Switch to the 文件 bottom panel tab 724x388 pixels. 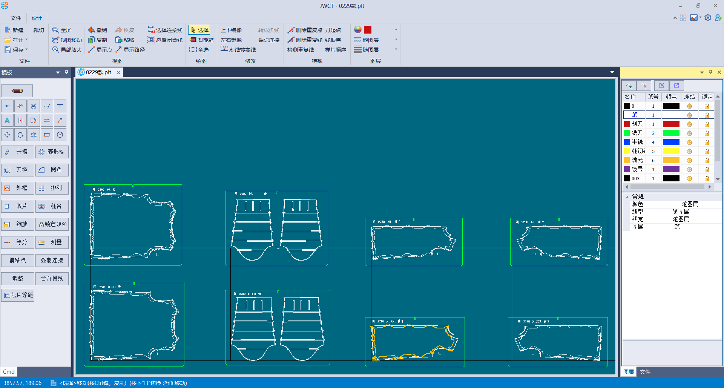[x=645, y=372]
